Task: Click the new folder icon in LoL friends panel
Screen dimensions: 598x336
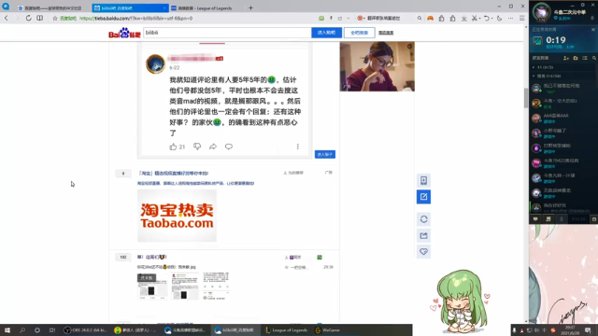Action: (x=576, y=58)
